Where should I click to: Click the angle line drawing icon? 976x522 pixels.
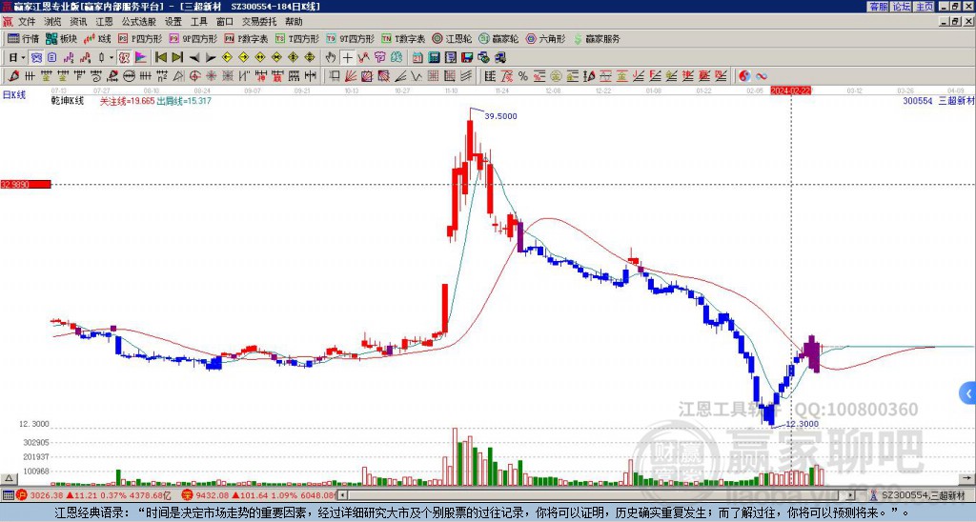pyautogui.click(x=400, y=76)
